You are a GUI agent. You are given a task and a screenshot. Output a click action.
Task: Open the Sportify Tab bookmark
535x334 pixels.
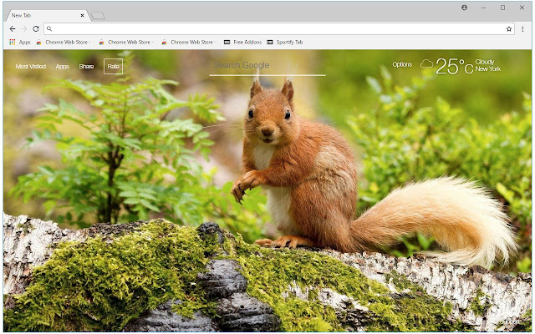tap(285, 43)
